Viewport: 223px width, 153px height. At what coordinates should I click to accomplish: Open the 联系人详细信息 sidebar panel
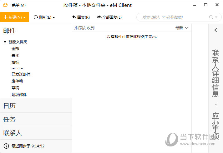(x=215, y=73)
